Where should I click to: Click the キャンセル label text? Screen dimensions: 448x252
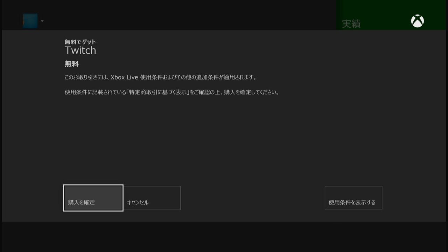tap(138, 202)
